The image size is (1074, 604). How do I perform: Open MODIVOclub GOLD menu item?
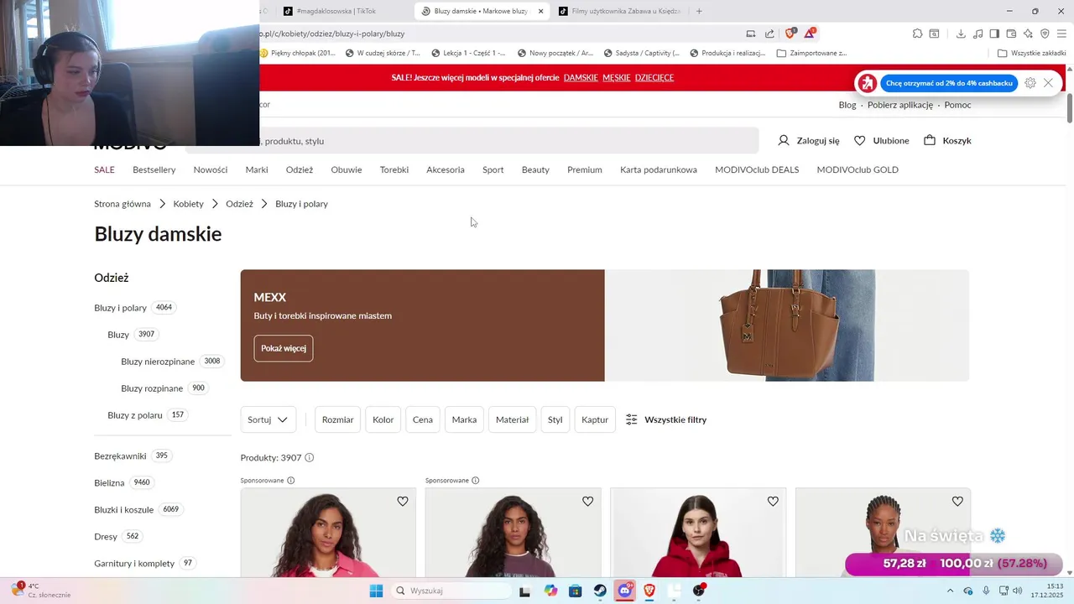point(858,169)
